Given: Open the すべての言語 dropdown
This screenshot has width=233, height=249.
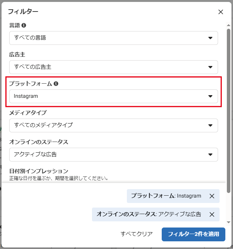Looking at the screenshot, I should (x=113, y=38).
